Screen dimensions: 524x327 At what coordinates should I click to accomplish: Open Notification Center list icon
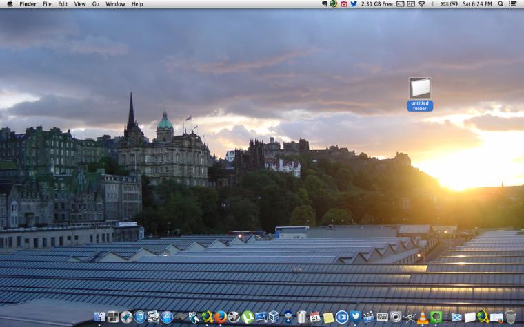pyautogui.click(x=512, y=4)
